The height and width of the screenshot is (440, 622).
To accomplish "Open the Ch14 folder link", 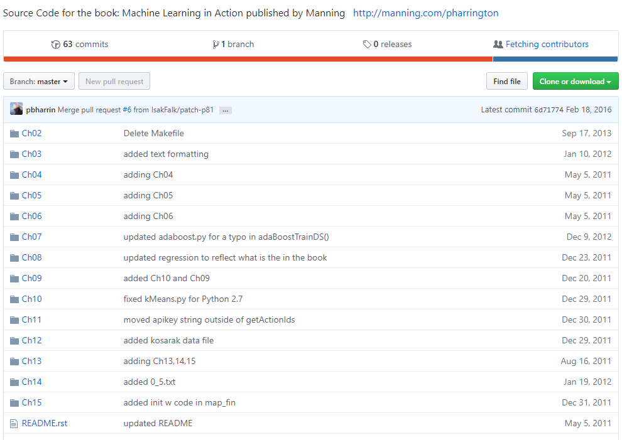I will point(32,382).
